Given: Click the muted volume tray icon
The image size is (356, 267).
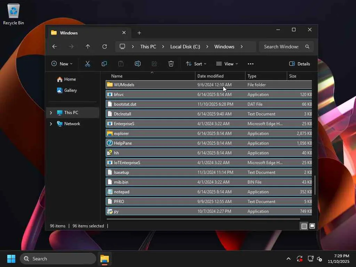Looking at the screenshot, I should point(319,259).
